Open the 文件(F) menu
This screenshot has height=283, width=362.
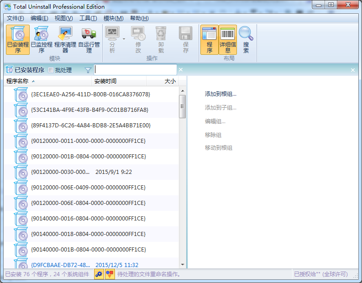pyautogui.click(x=16, y=18)
